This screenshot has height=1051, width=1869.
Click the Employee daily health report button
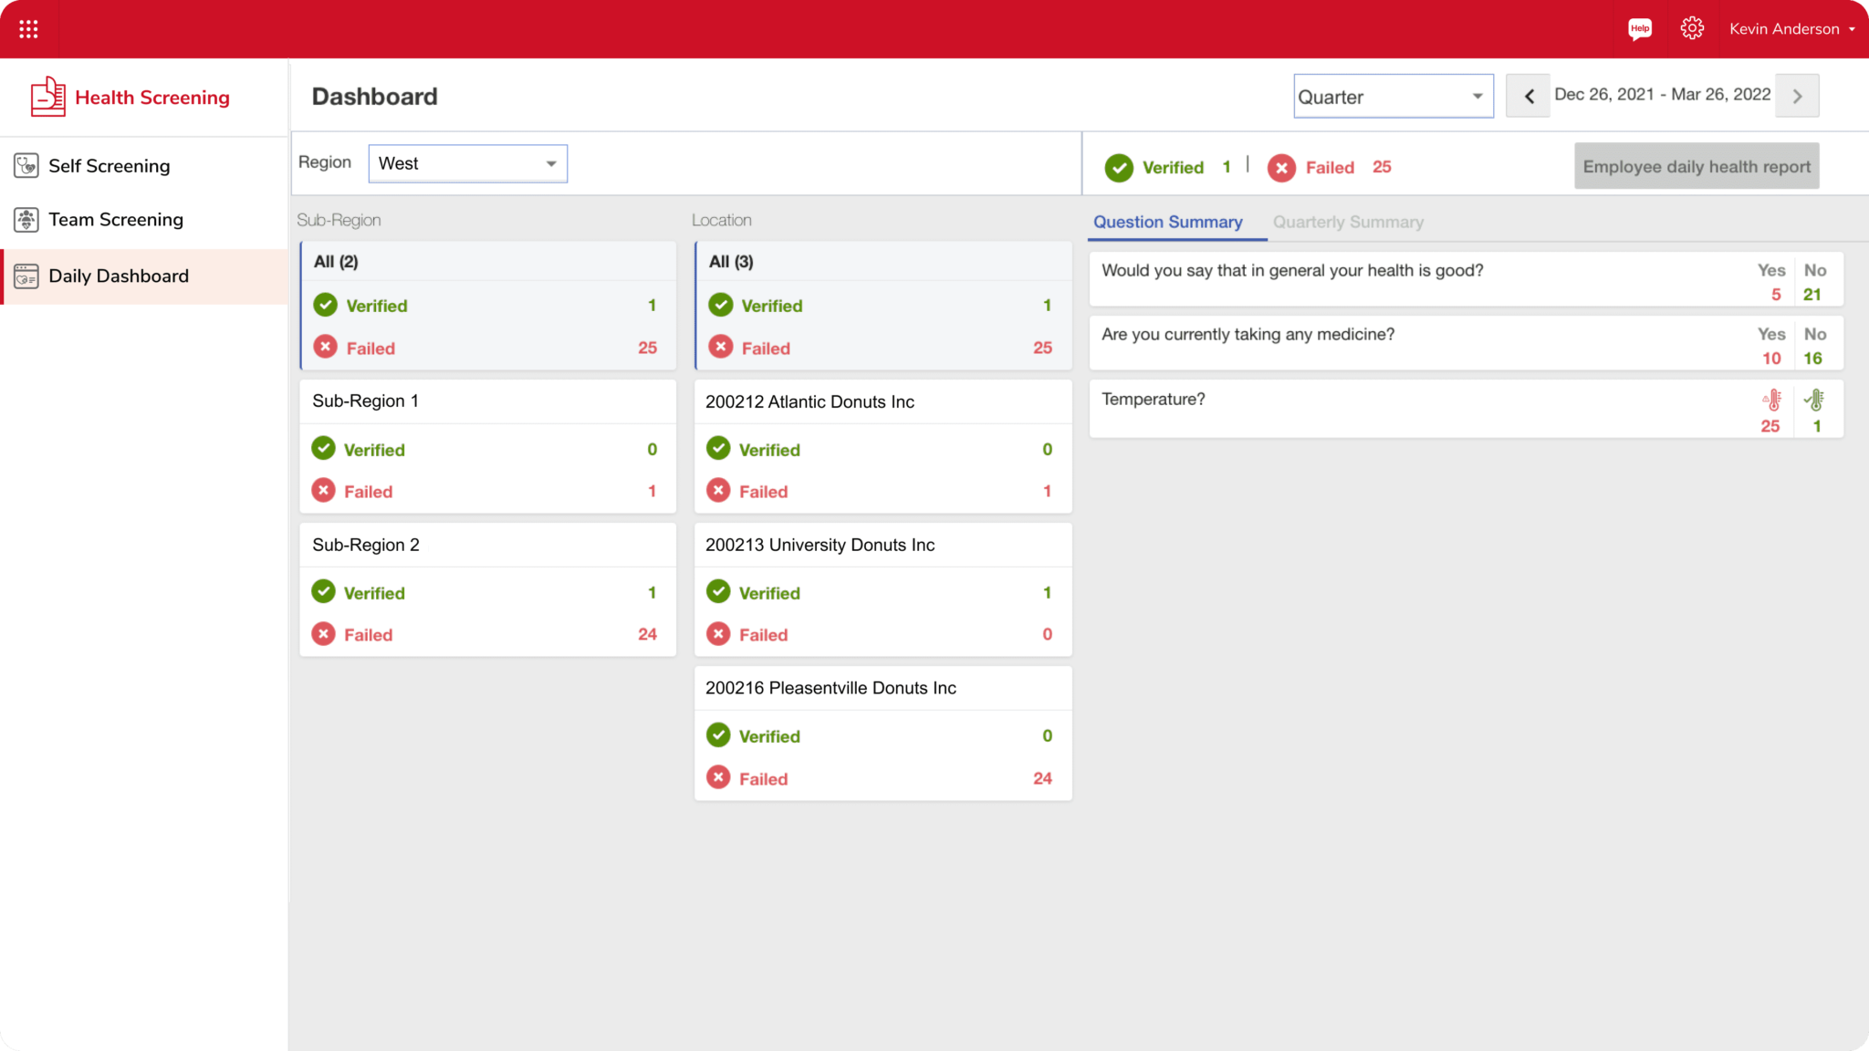coord(1696,167)
